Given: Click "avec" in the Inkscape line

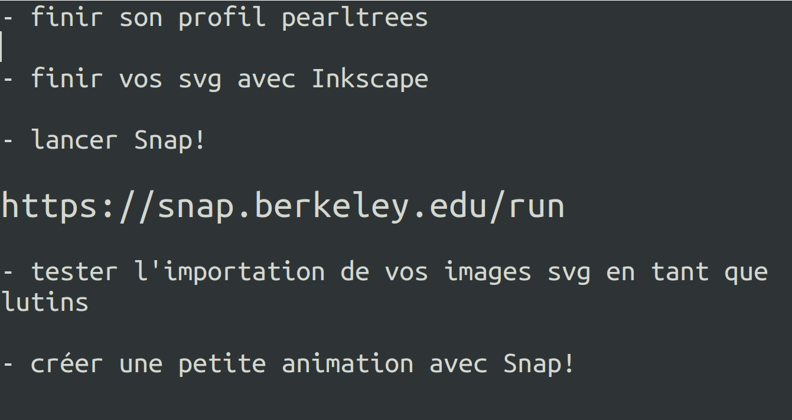Looking at the screenshot, I should point(266,79).
